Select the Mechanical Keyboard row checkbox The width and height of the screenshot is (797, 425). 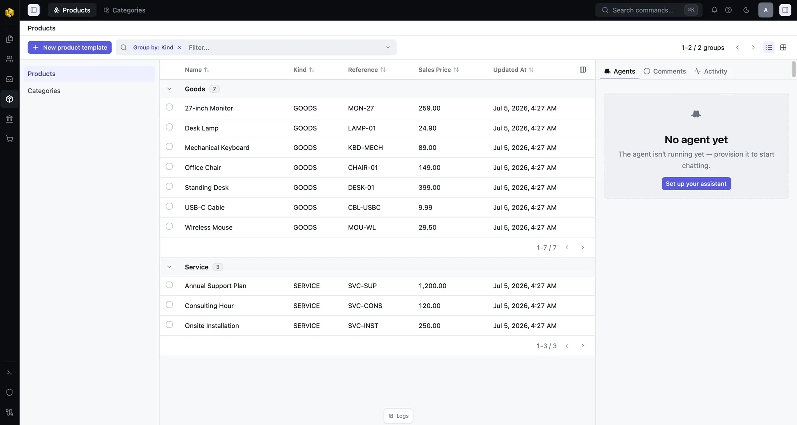(169, 147)
